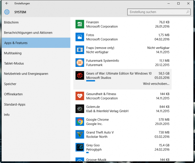Click the Golem.de app icon
The image size is (195, 163).
(x=80, y=109)
